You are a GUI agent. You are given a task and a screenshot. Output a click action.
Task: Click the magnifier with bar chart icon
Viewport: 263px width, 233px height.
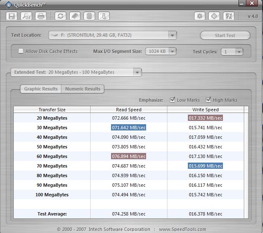pyautogui.click(x=26, y=16)
